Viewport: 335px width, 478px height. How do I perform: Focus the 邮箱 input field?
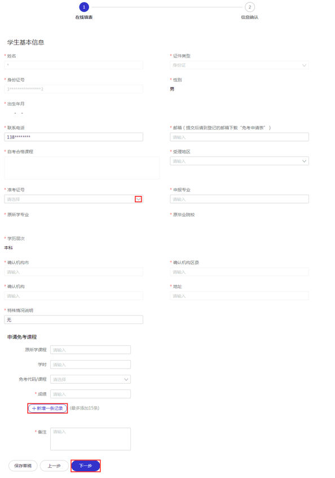pos(239,137)
